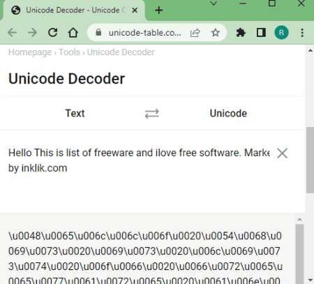Screen dimensions: 314x284
Task: Open the profile avatar R
Action: [x=281, y=33]
